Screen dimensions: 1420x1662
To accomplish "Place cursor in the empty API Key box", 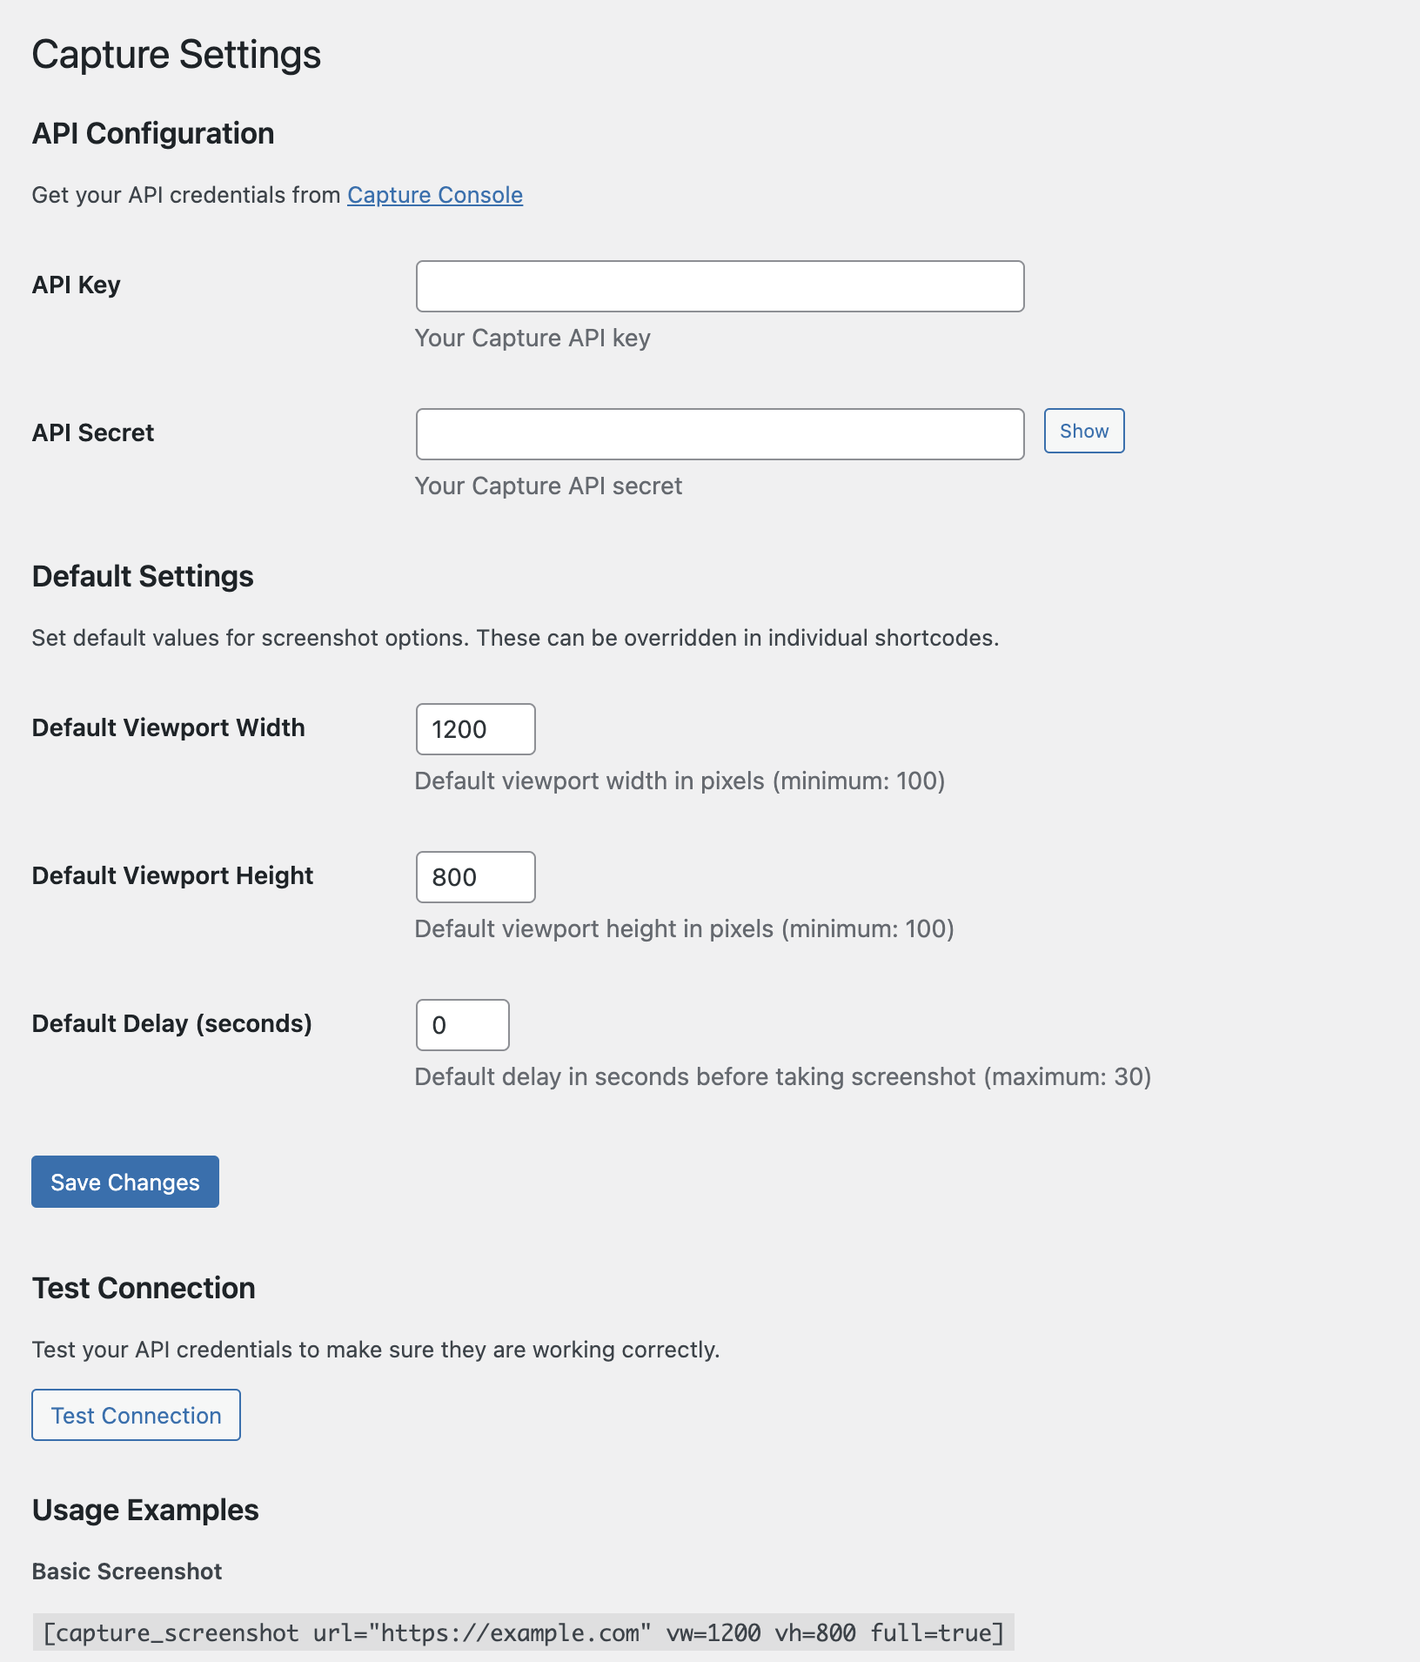I will (x=720, y=286).
